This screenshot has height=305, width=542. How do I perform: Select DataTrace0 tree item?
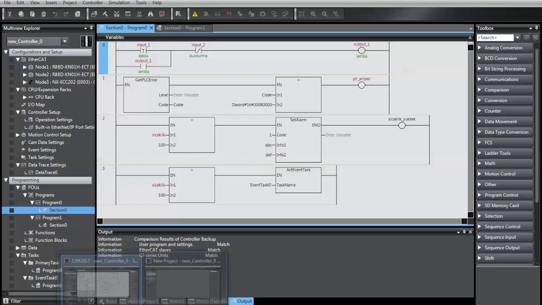pos(46,172)
